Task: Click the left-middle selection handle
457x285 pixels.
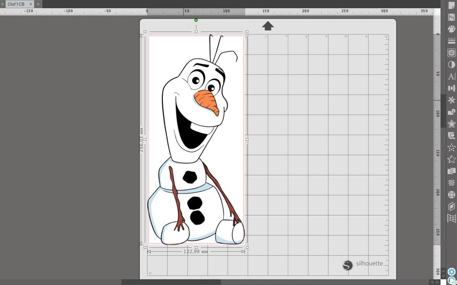Action: coord(145,139)
